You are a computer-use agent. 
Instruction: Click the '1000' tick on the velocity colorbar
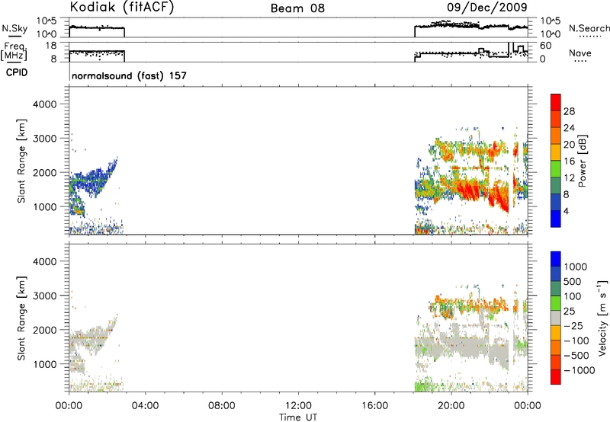pyautogui.click(x=576, y=267)
